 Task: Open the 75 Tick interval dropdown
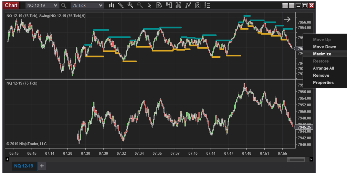(x=87, y=6)
